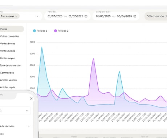Click the blue peak near 18/07/2025

(x=119, y=72)
